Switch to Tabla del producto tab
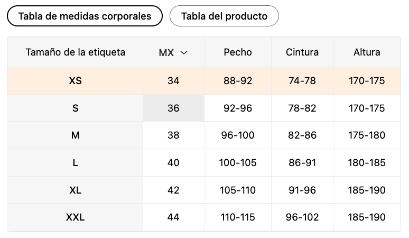This screenshot has height=238, width=409. pos(224,16)
